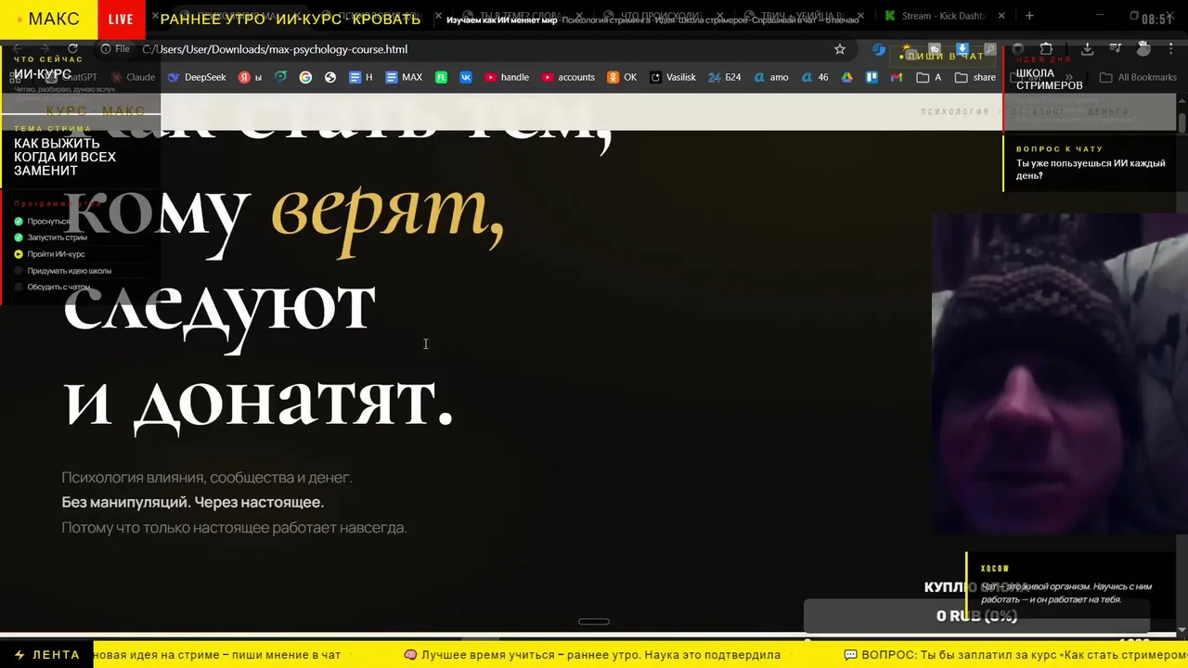This screenshot has width=1188, height=668.
Task: Open the Google Drive bookmark
Action: [846, 77]
